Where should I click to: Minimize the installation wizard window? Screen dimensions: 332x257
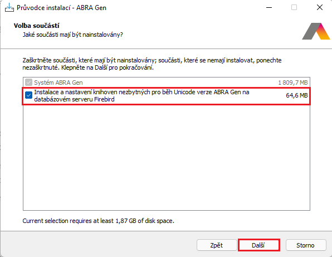pyautogui.click(x=269, y=8)
